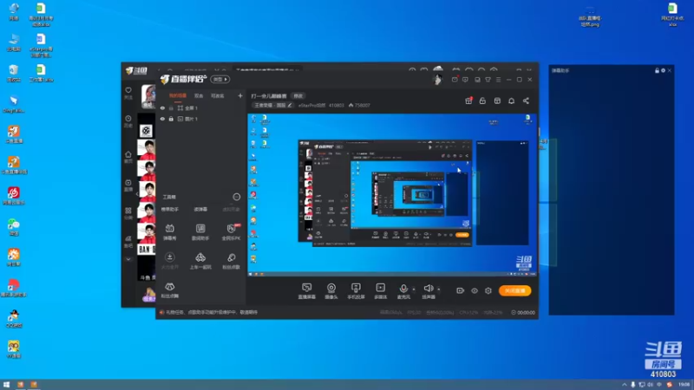Switch to the third scene tab
Viewport: 694px width, 390px height.
[x=218, y=95]
